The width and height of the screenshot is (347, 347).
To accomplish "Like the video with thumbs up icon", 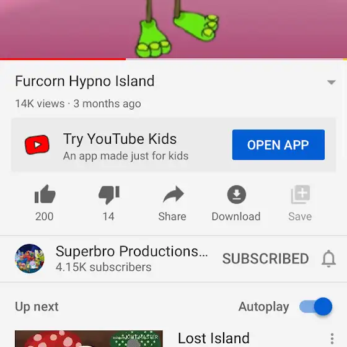I will (x=45, y=195).
